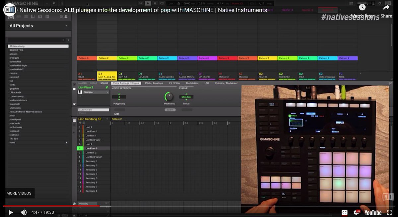Clear browser search with X
This screenshot has height=217, width=398.
(64, 40)
